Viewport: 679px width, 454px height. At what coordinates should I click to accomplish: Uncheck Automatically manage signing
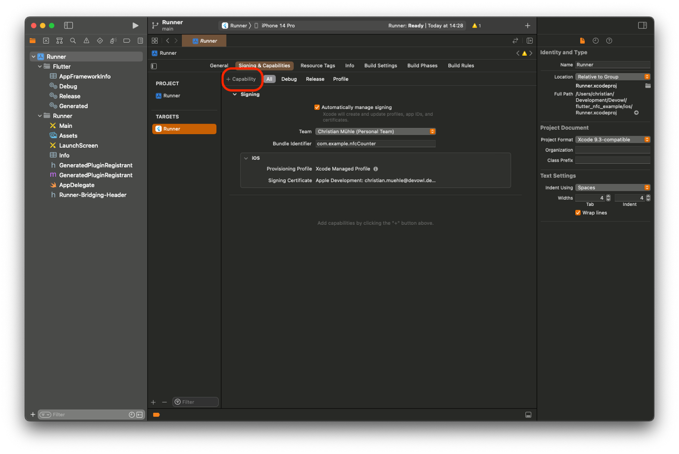317,107
